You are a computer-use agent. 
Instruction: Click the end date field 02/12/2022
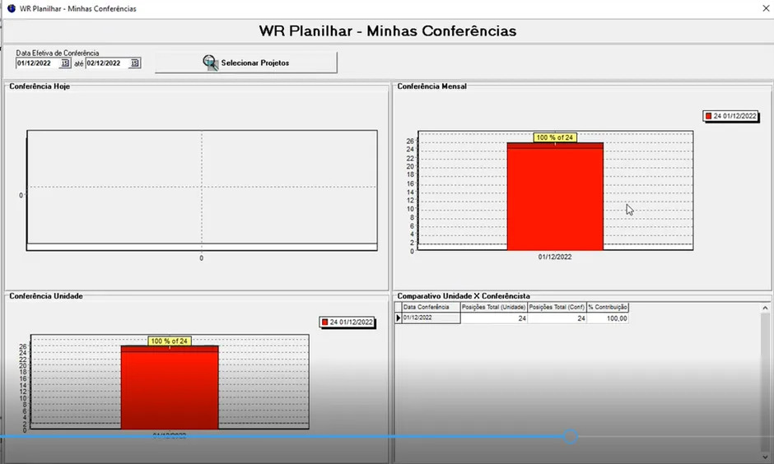click(106, 63)
